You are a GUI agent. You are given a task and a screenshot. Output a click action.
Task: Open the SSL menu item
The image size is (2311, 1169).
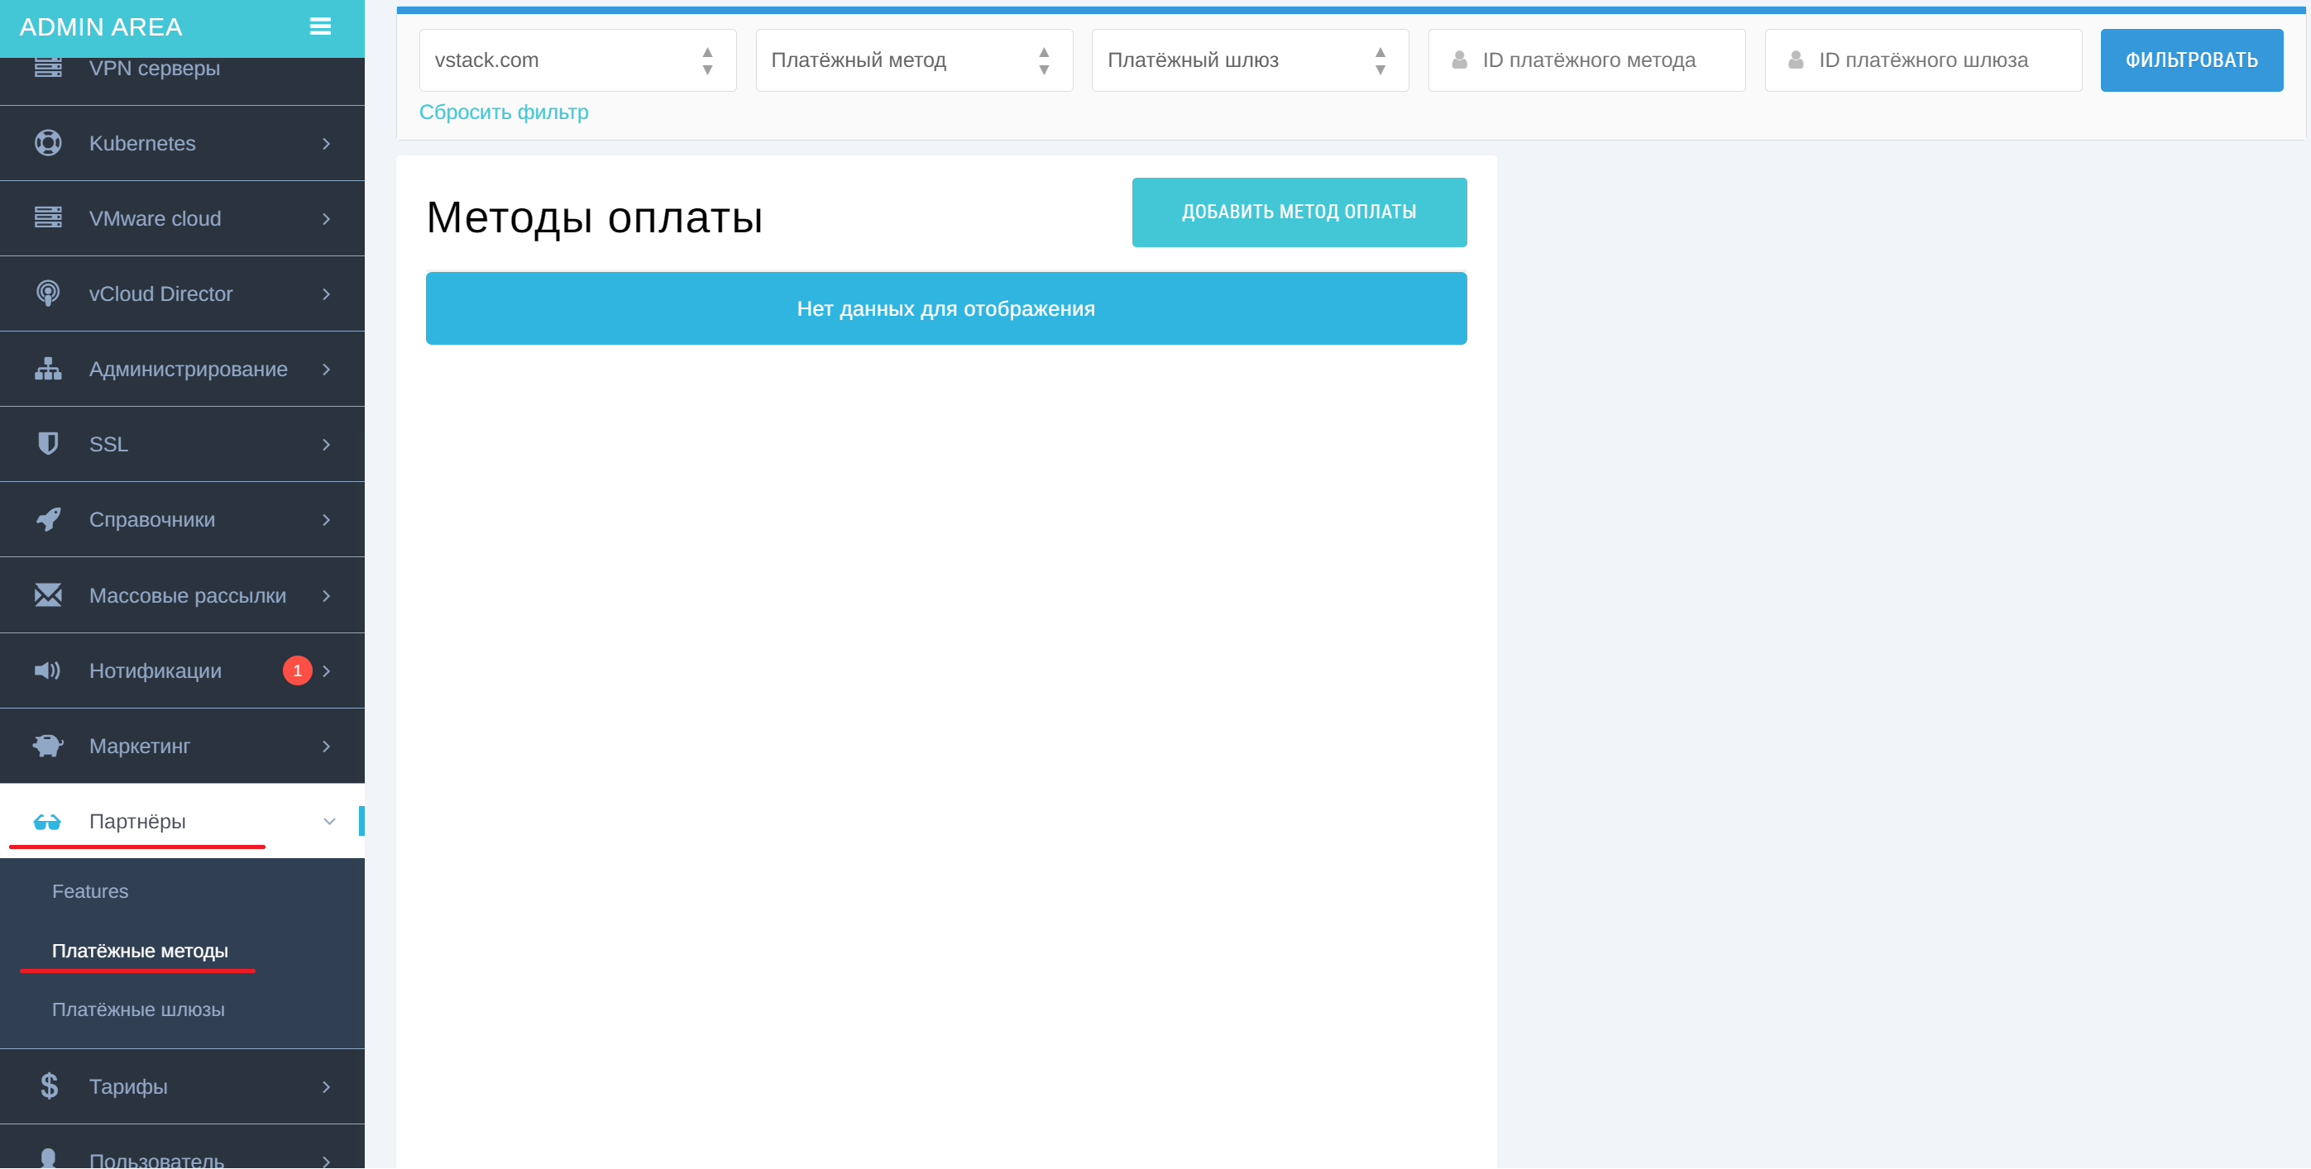tap(182, 445)
